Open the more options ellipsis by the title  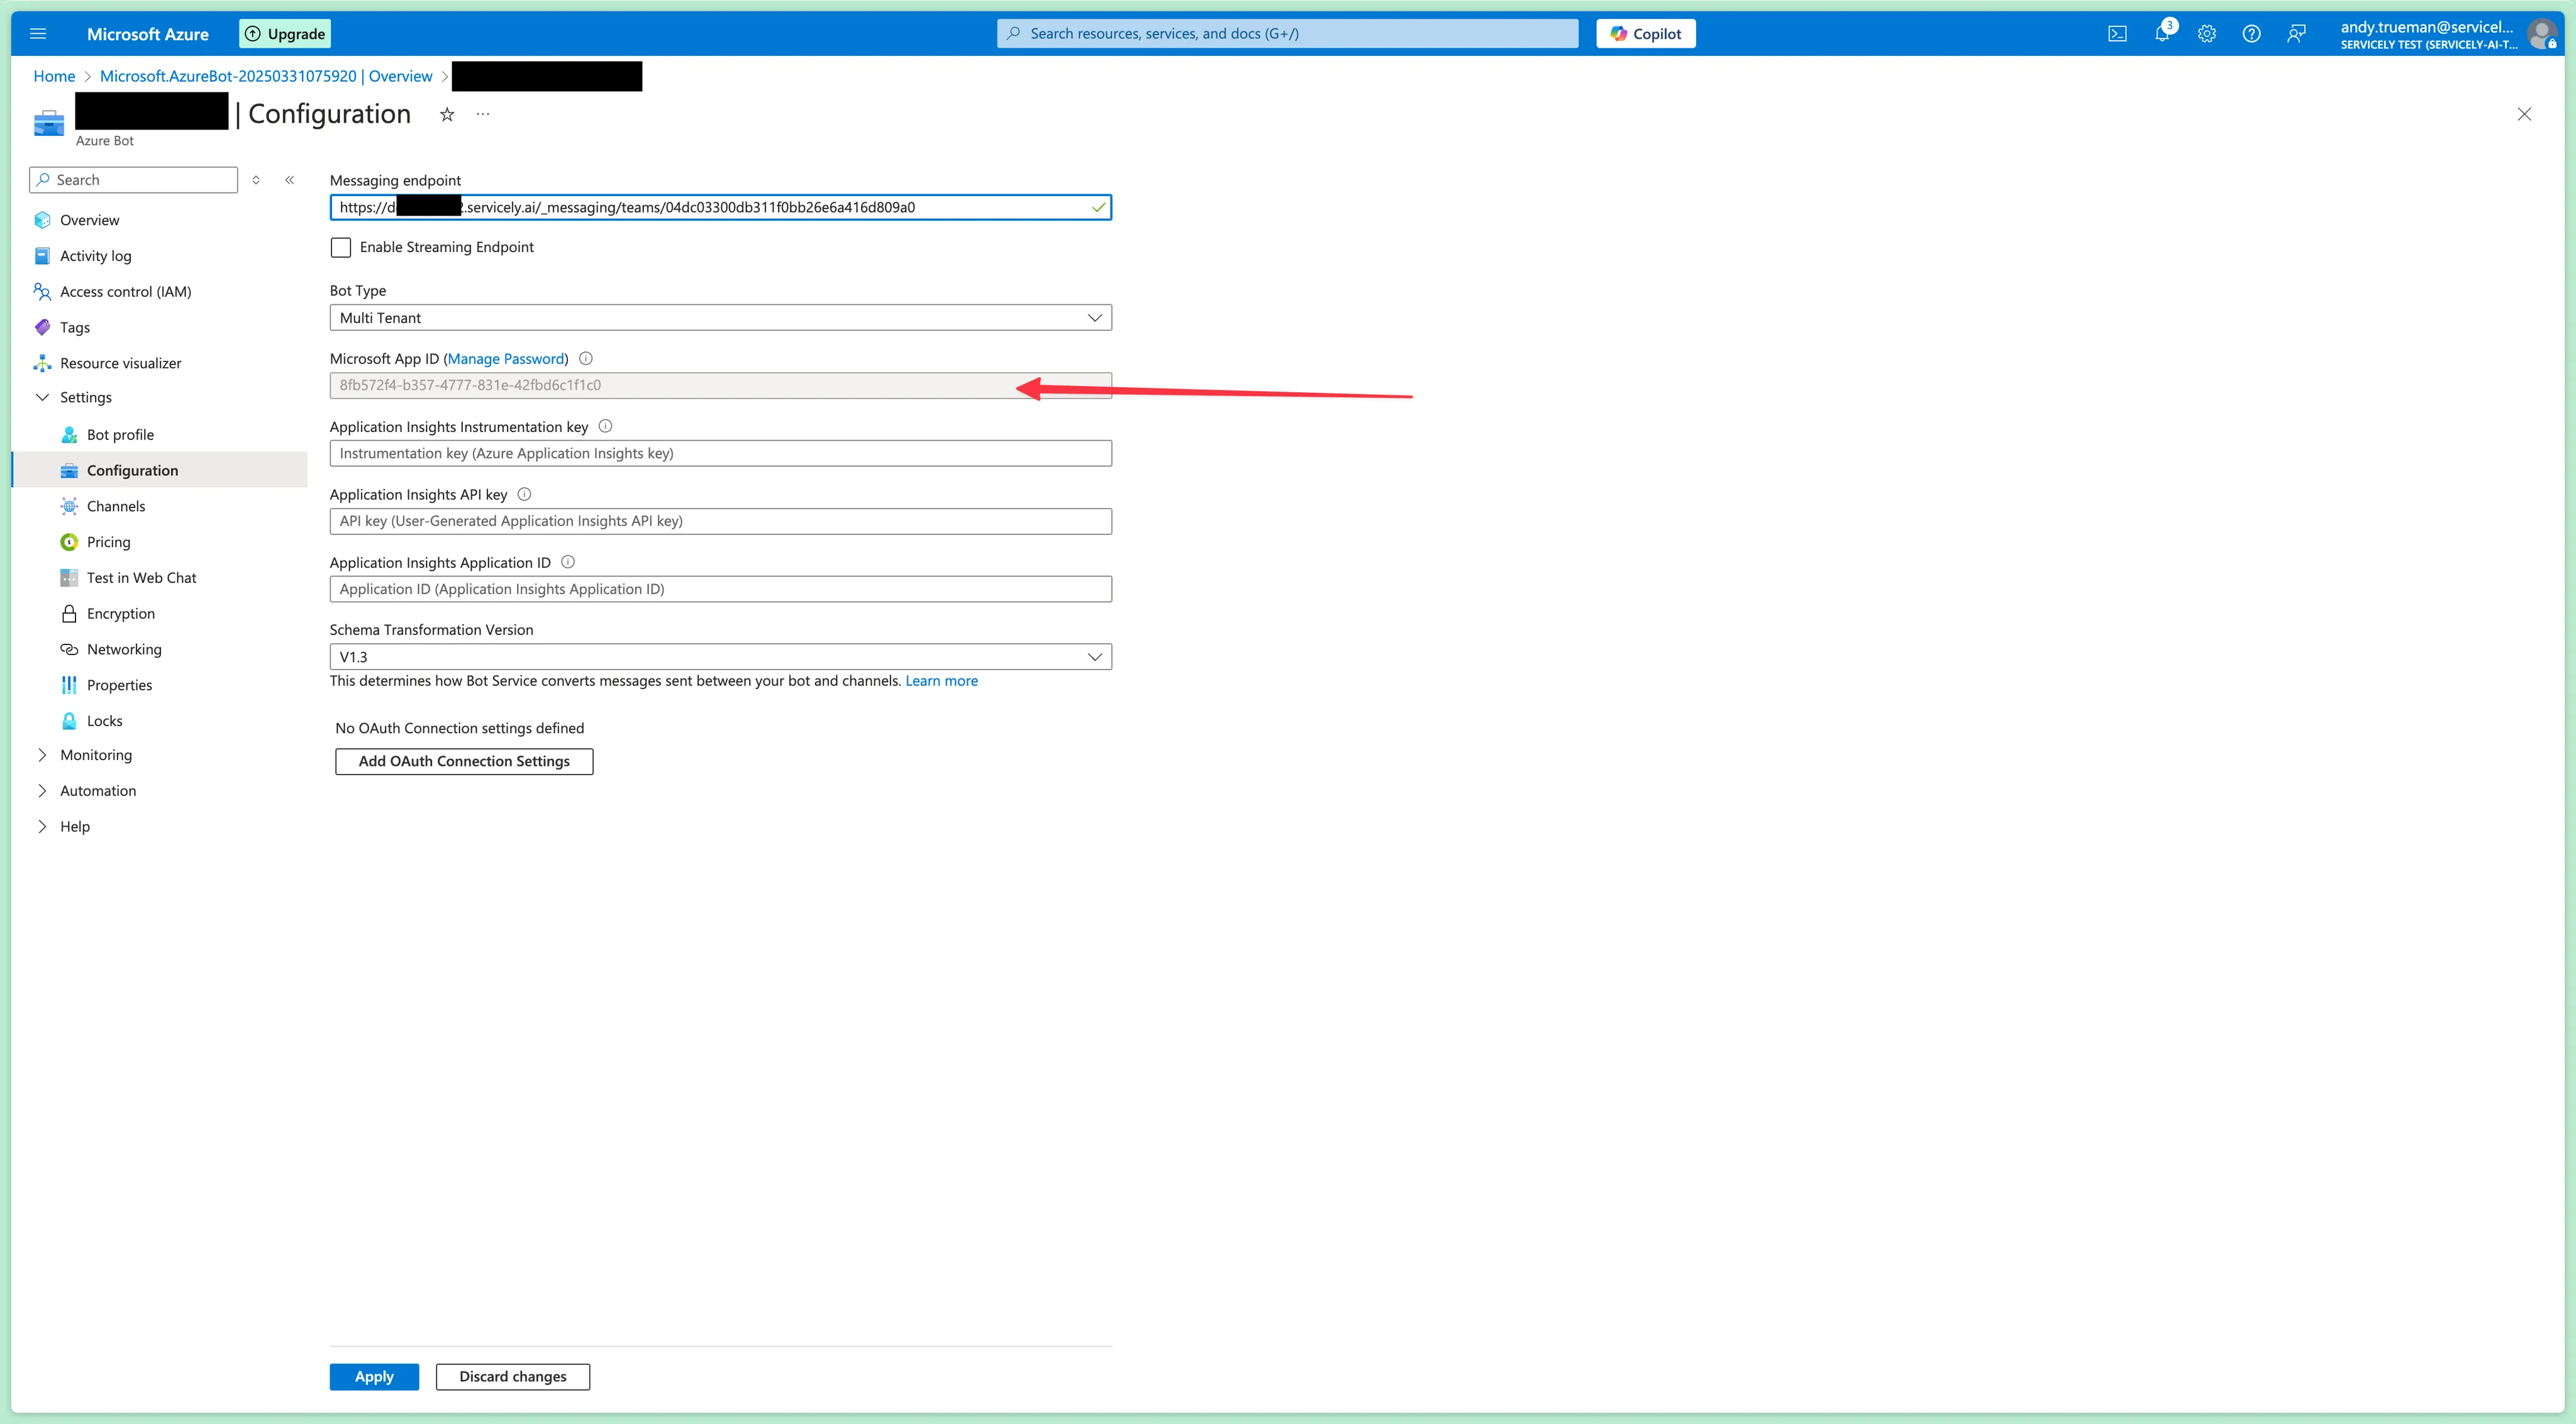[483, 114]
